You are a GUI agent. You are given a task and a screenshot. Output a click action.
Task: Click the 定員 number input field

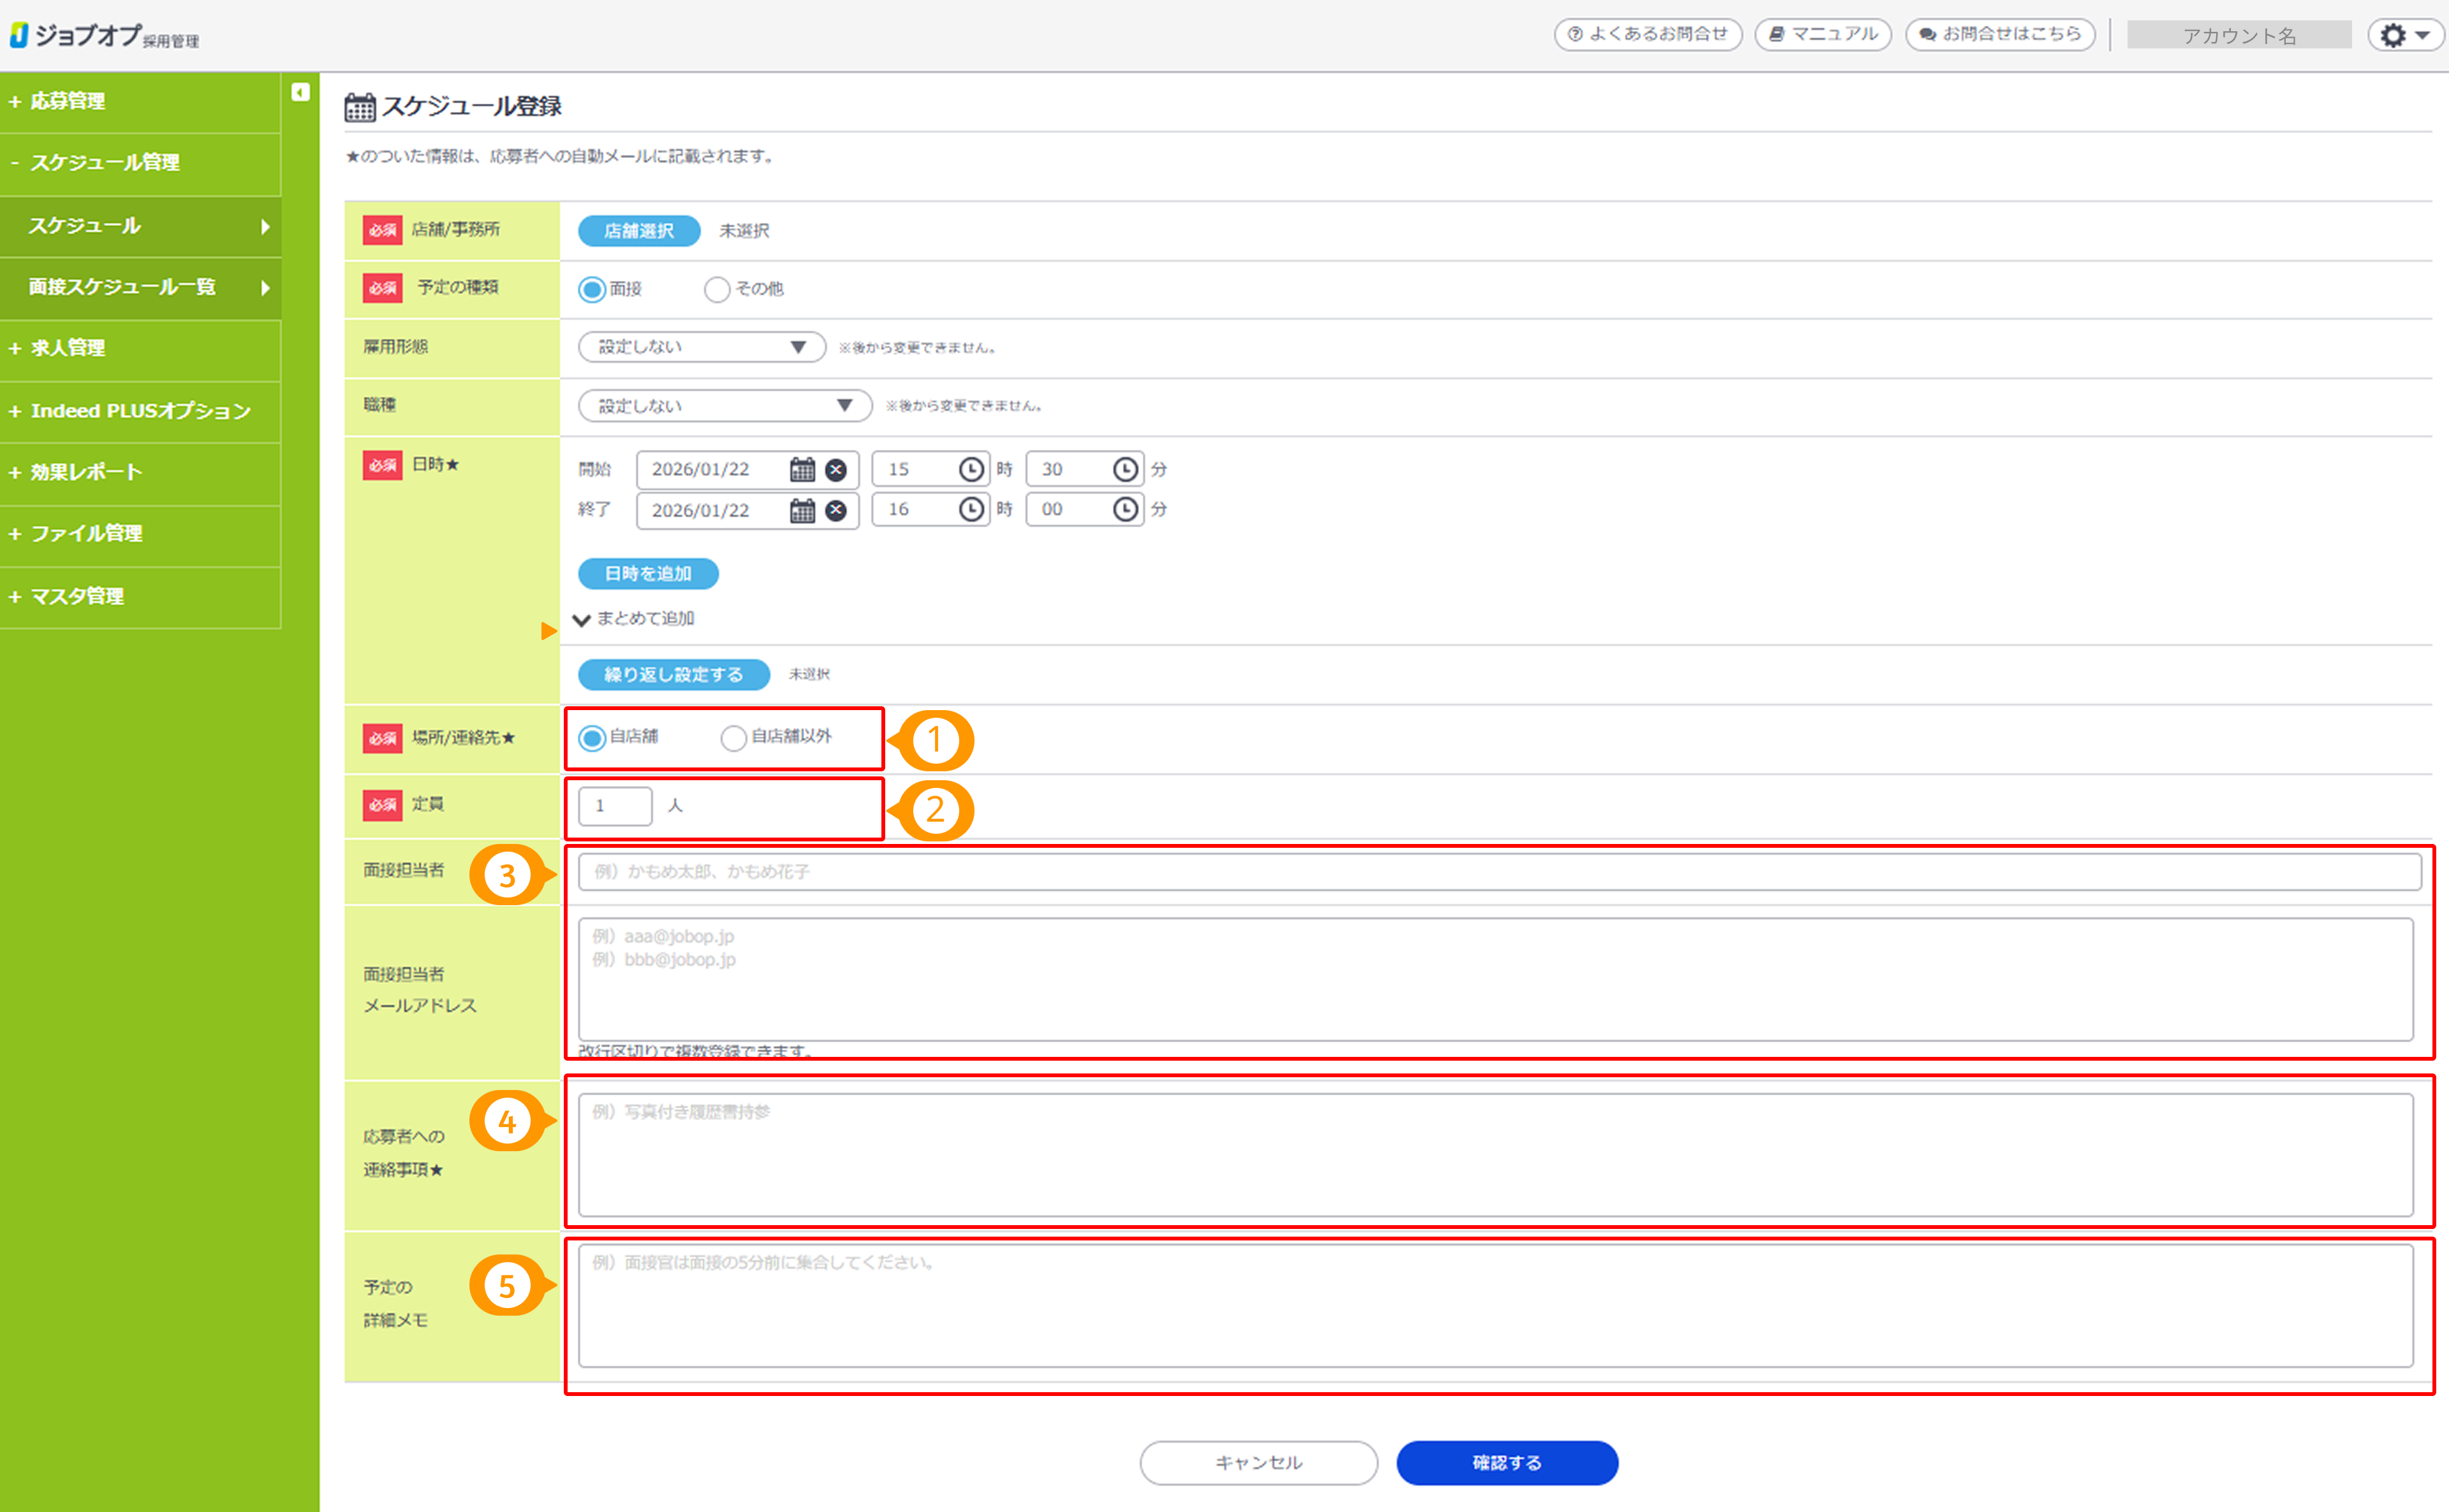coord(614,806)
